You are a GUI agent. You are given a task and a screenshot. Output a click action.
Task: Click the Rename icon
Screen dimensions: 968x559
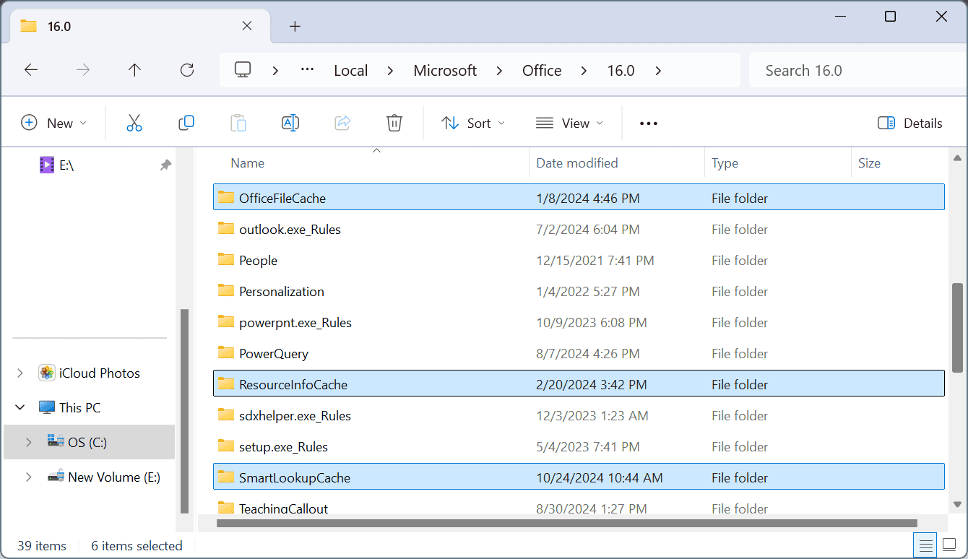click(x=290, y=123)
